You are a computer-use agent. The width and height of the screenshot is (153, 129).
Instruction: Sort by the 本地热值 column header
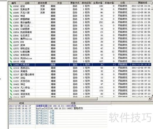[x=109, y=3]
